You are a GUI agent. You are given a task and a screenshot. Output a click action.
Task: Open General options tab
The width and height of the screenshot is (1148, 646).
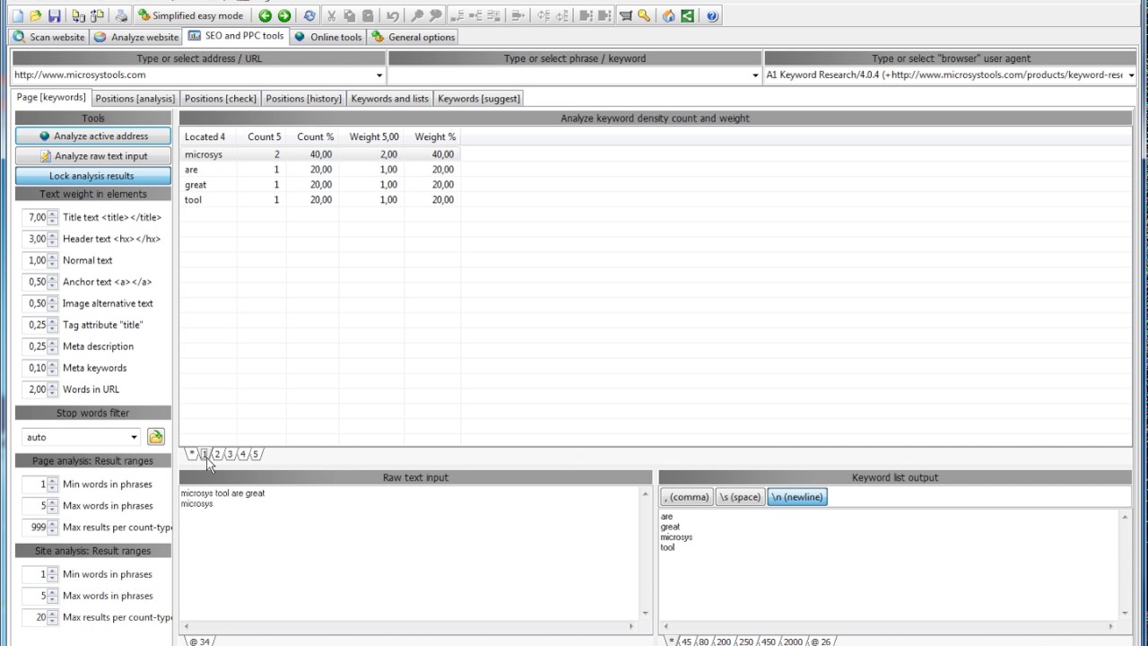tap(413, 37)
